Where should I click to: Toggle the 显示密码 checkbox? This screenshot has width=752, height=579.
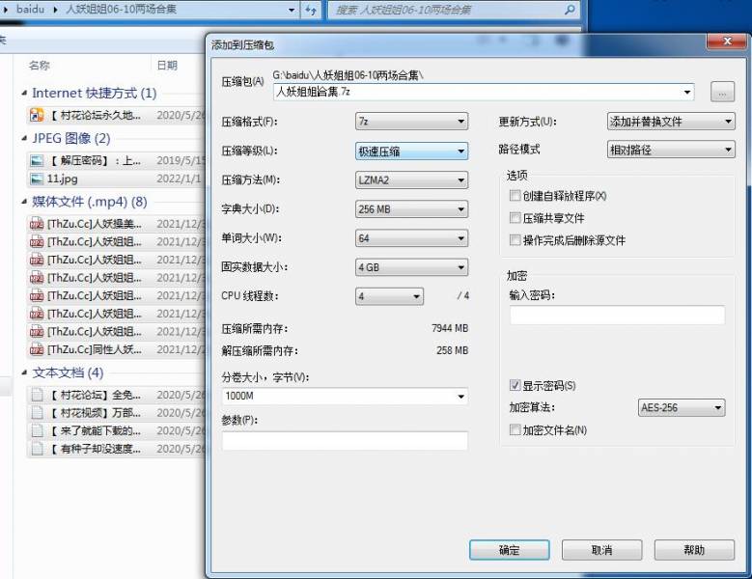[x=515, y=385]
